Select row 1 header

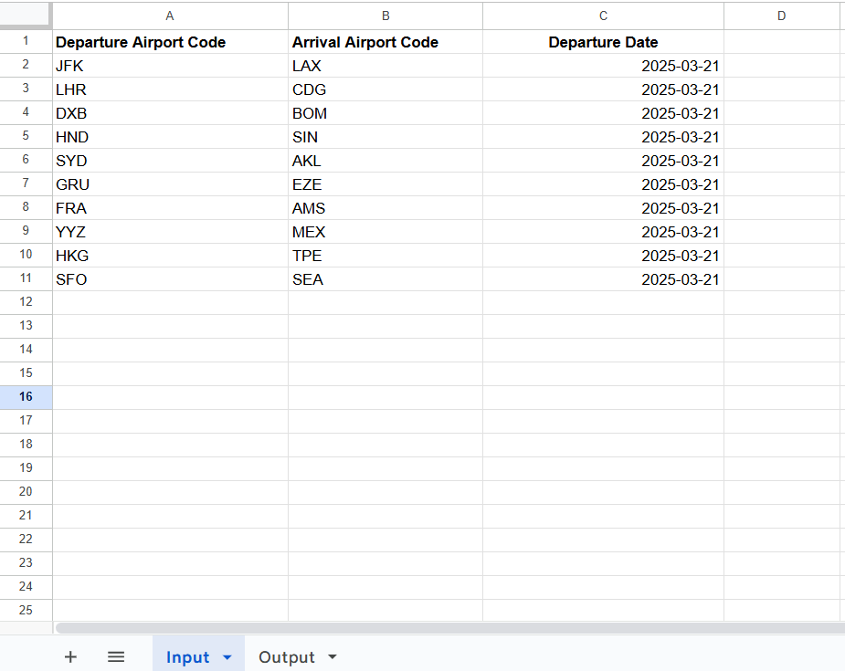tap(26, 41)
